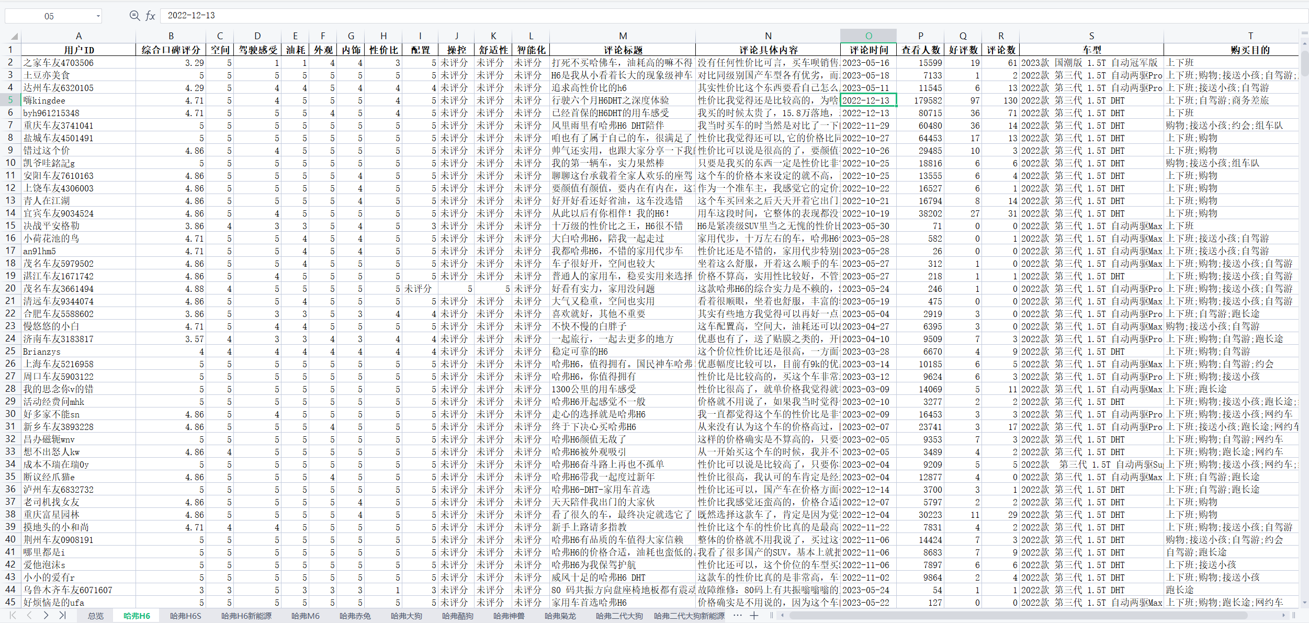Select 未评分 cell under 配置 in row 20

coord(420,289)
